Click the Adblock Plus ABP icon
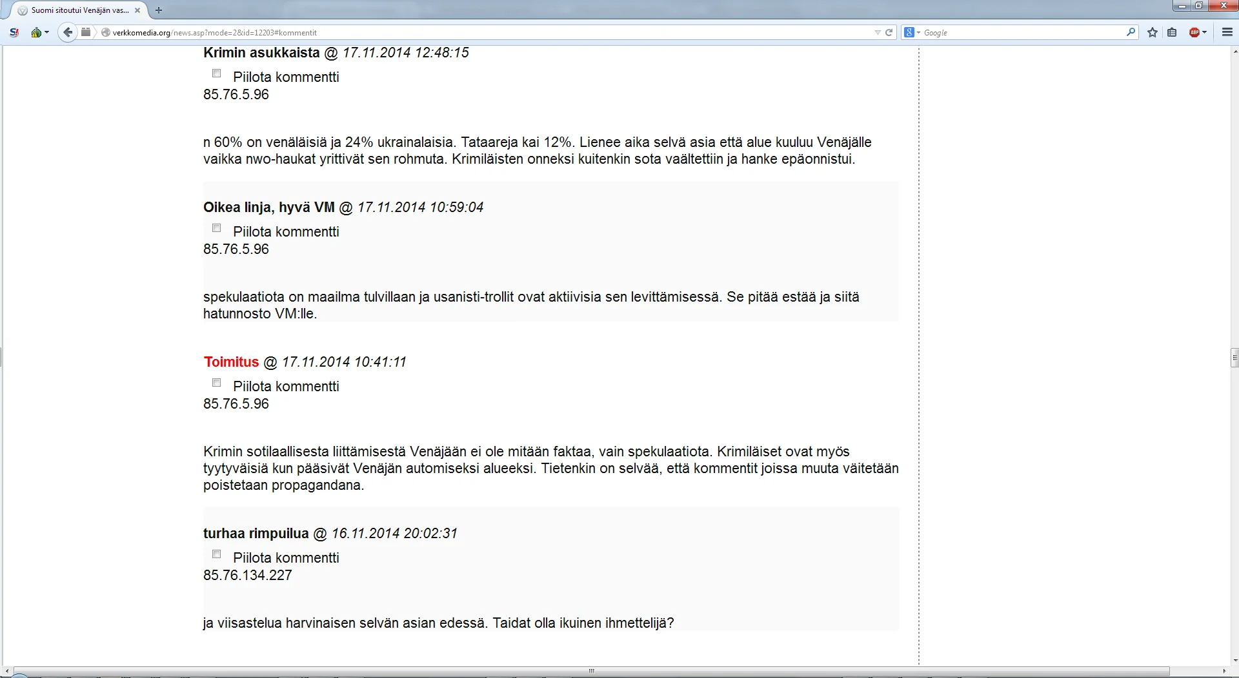This screenshot has width=1239, height=678. pyautogui.click(x=1194, y=32)
